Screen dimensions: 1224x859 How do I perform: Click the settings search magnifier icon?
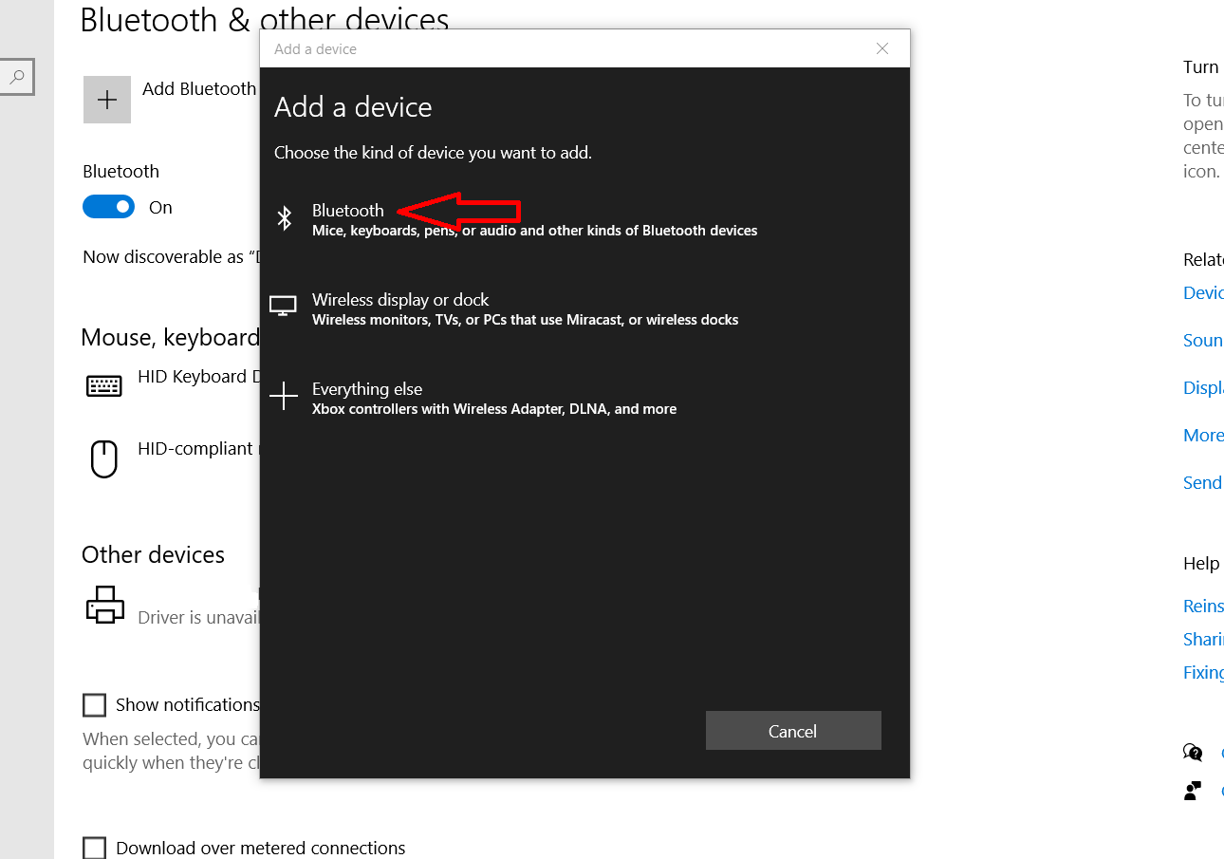(x=17, y=77)
